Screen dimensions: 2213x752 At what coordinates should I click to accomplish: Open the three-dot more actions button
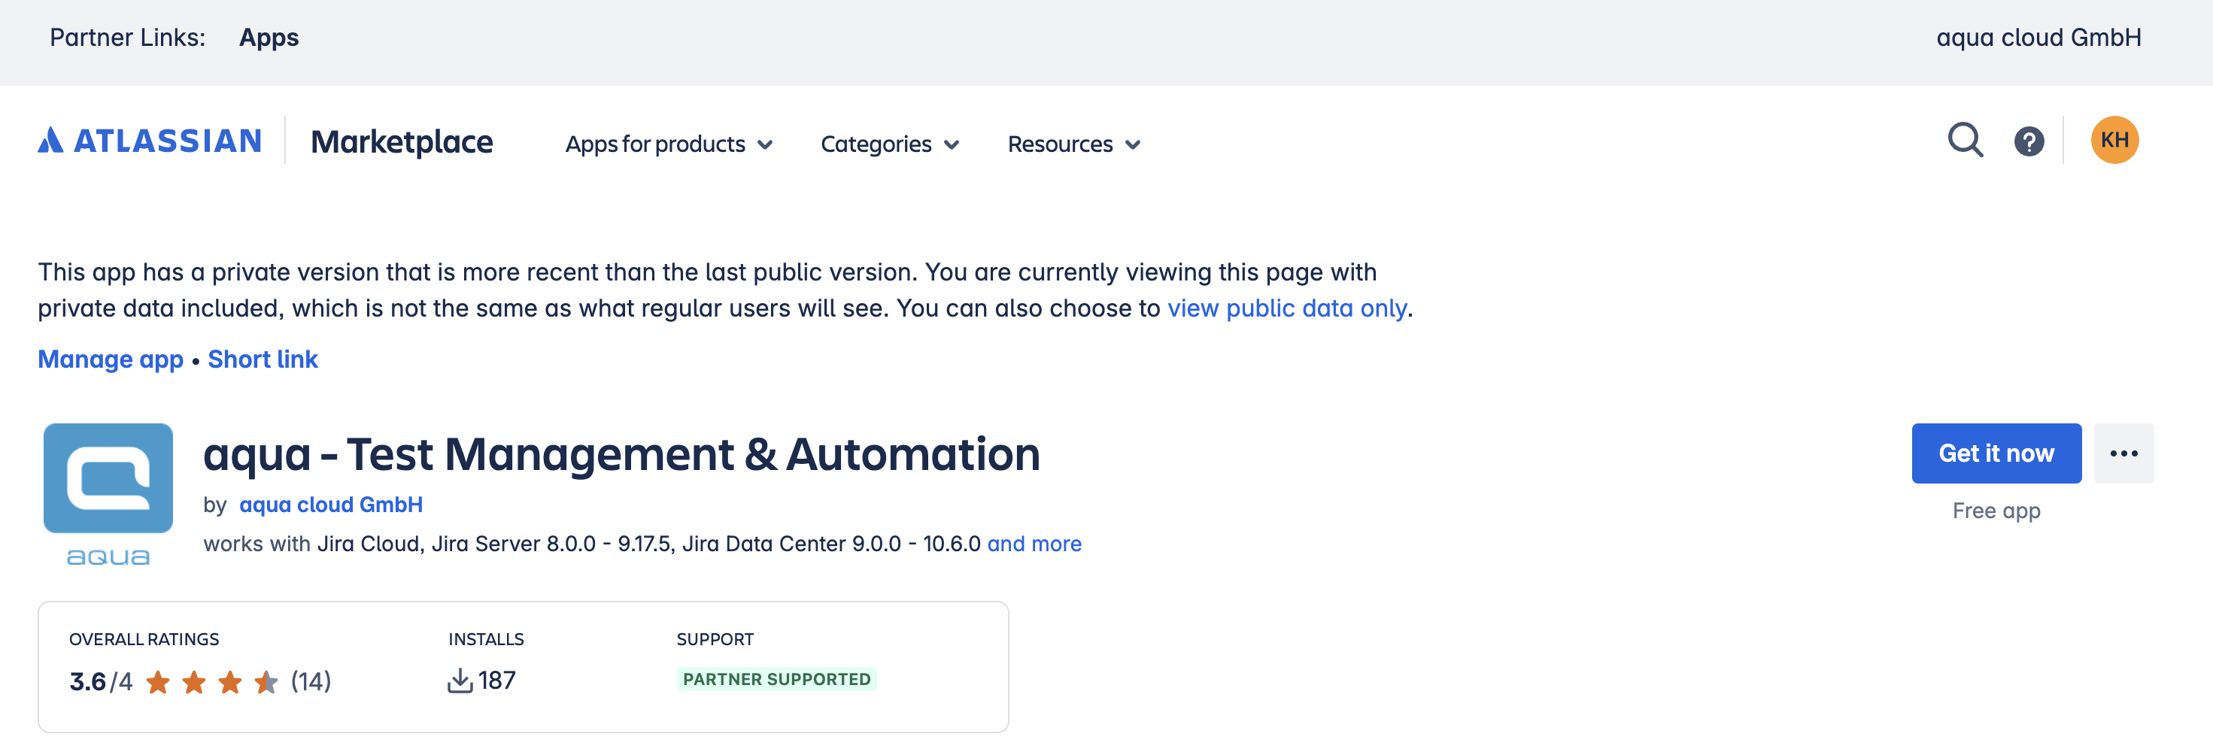click(2123, 453)
